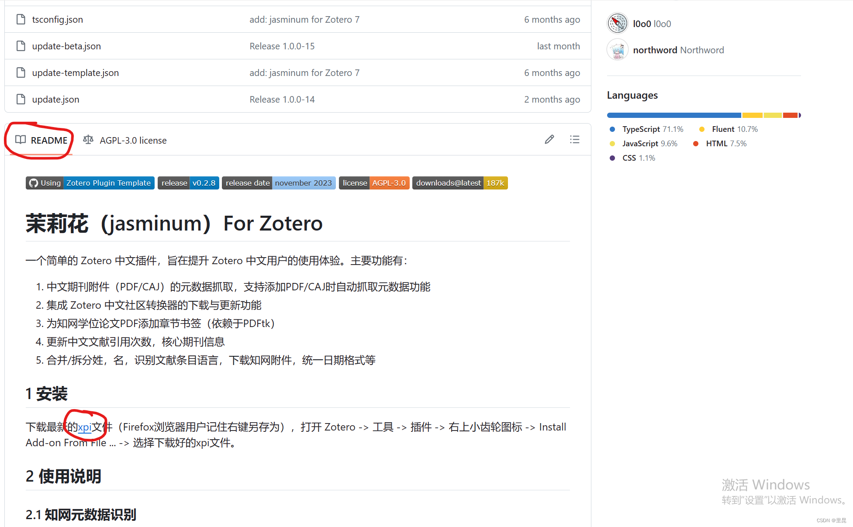
Task: Click the tsconfig.json file icon
Action: [x=21, y=19]
